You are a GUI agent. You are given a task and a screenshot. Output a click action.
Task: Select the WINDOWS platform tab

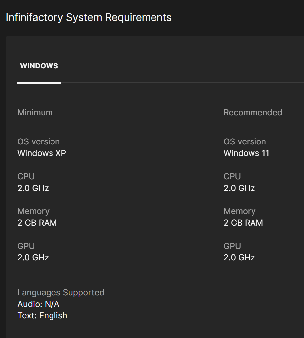(x=39, y=66)
